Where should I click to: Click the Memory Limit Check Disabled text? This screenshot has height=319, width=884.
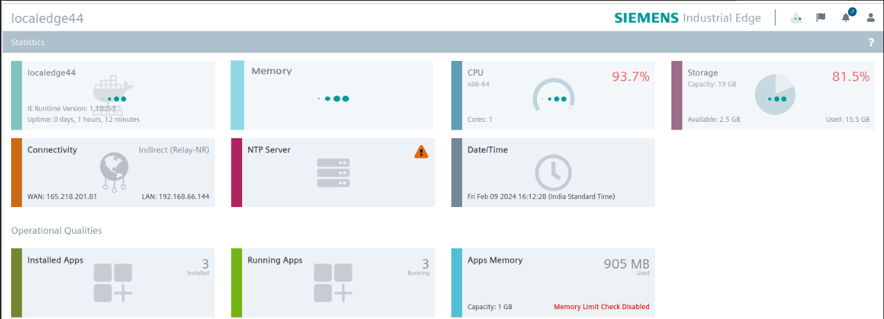[x=601, y=307]
